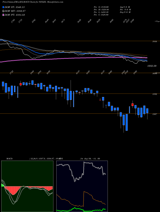Click the '1592' level label beside candlesticks
Screen dimensions: 160x212
point(155,94)
